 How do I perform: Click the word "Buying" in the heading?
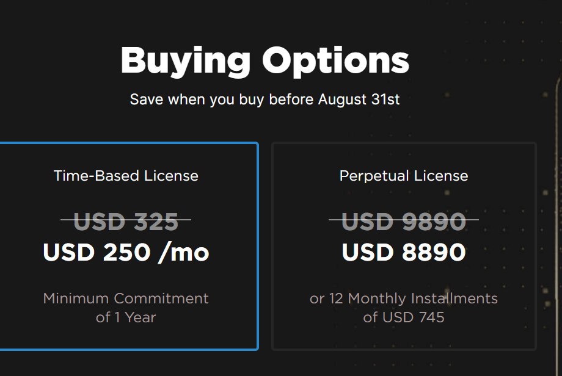point(185,61)
